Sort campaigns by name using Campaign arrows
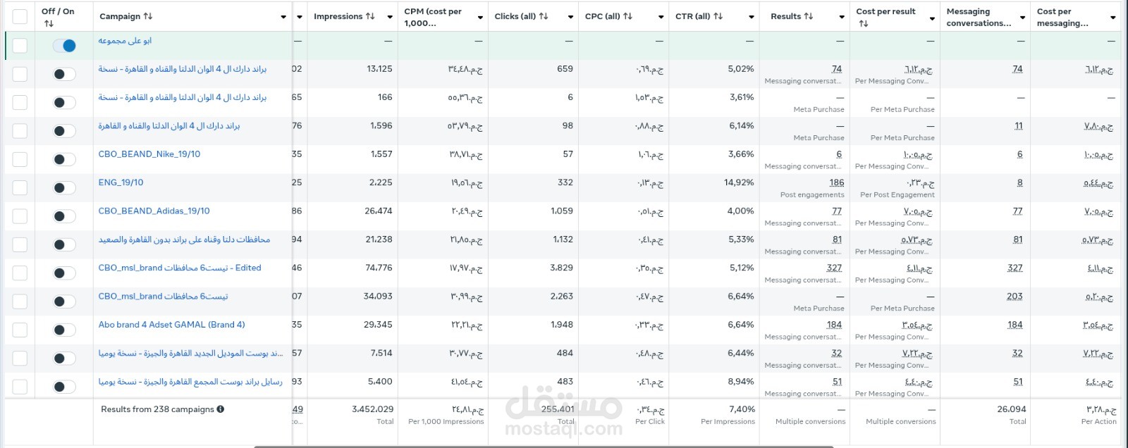 pos(147,16)
